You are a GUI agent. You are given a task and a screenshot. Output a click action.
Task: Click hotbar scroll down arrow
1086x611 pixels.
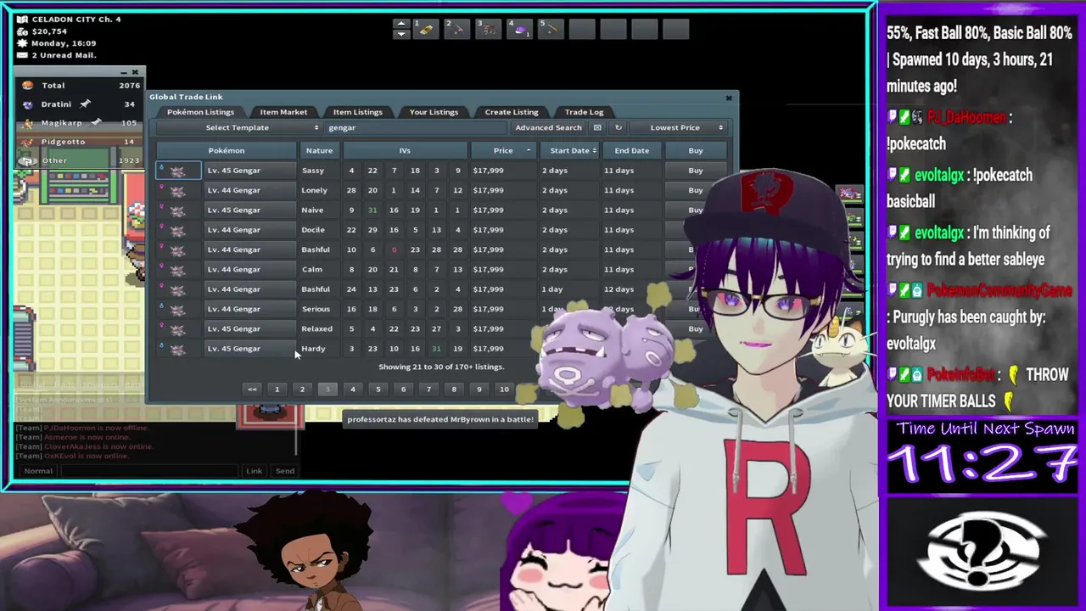[x=401, y=34]
